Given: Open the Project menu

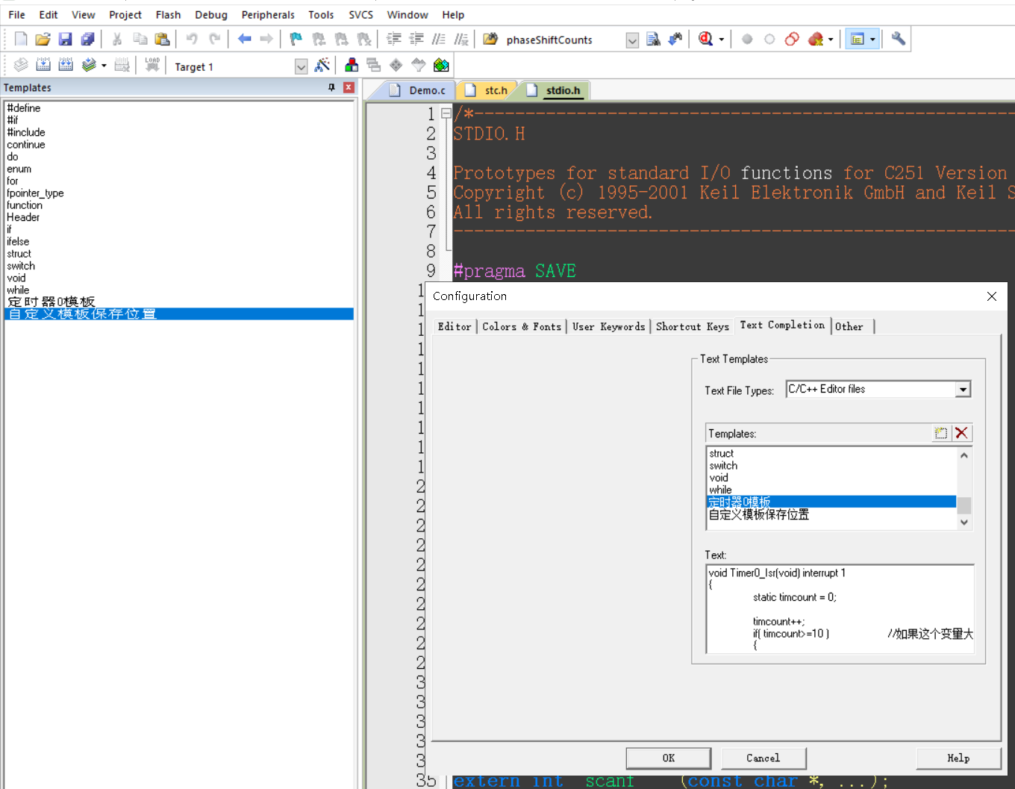Looking at the screenshot, I should pyautogui.click(x=125, y=14).
